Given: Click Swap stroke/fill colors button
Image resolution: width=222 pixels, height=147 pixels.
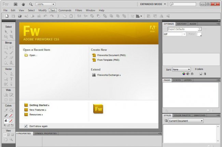Looking at the screenshot, I should [x=12, y=125].
